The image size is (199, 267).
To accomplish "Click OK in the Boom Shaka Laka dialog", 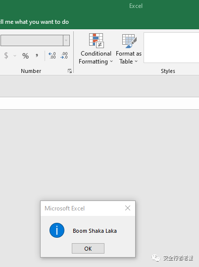I will pyautogui.click(x=88, y=249).
